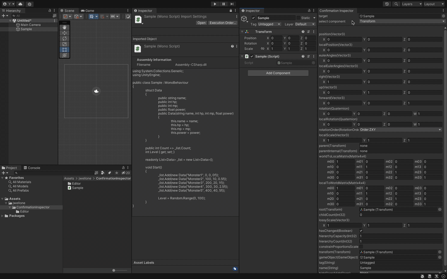Click the Add Component button
This screenshot has width=447, height=279.
point(278,73)
